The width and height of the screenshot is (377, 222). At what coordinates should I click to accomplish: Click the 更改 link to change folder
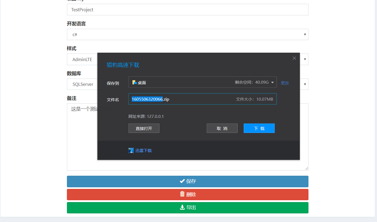[x=285, y=83]
